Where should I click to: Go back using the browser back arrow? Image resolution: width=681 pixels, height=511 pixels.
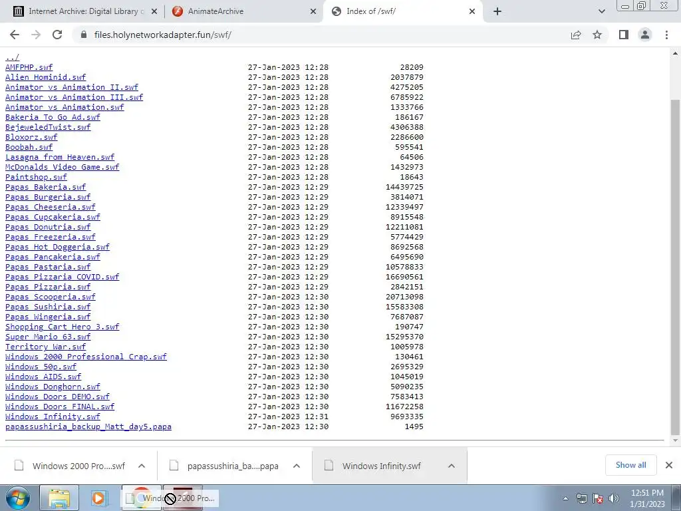[x=15, y=35]
